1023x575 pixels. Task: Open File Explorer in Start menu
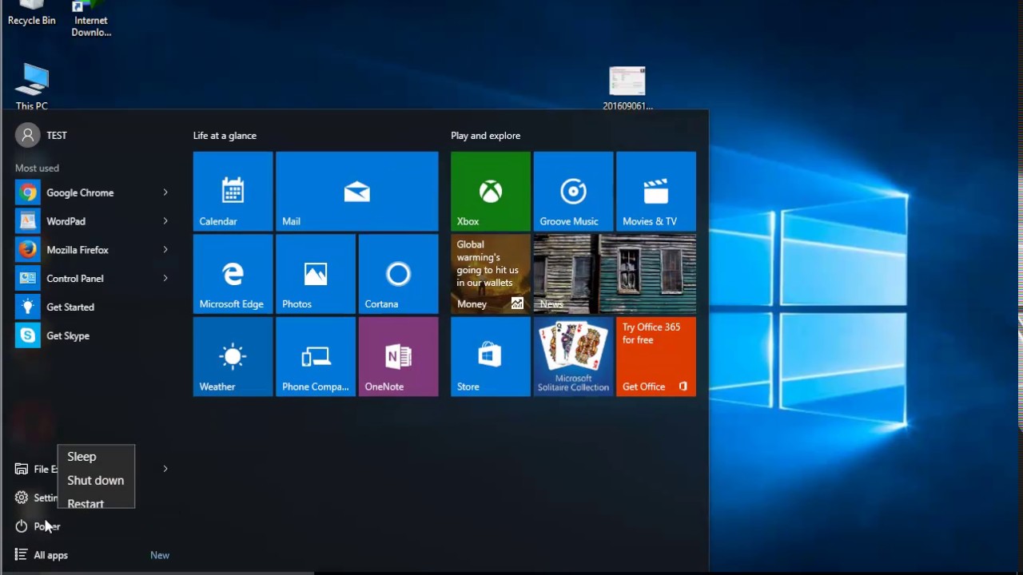34,469
